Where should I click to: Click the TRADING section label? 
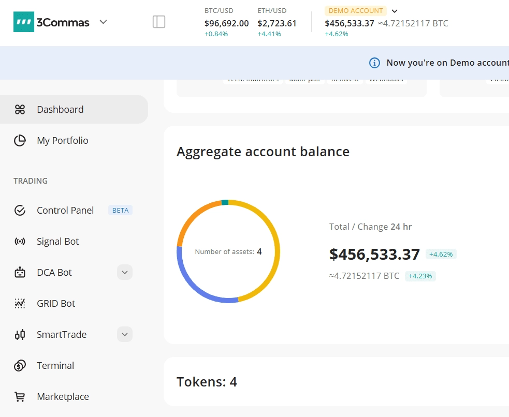[x=31, y=181]
